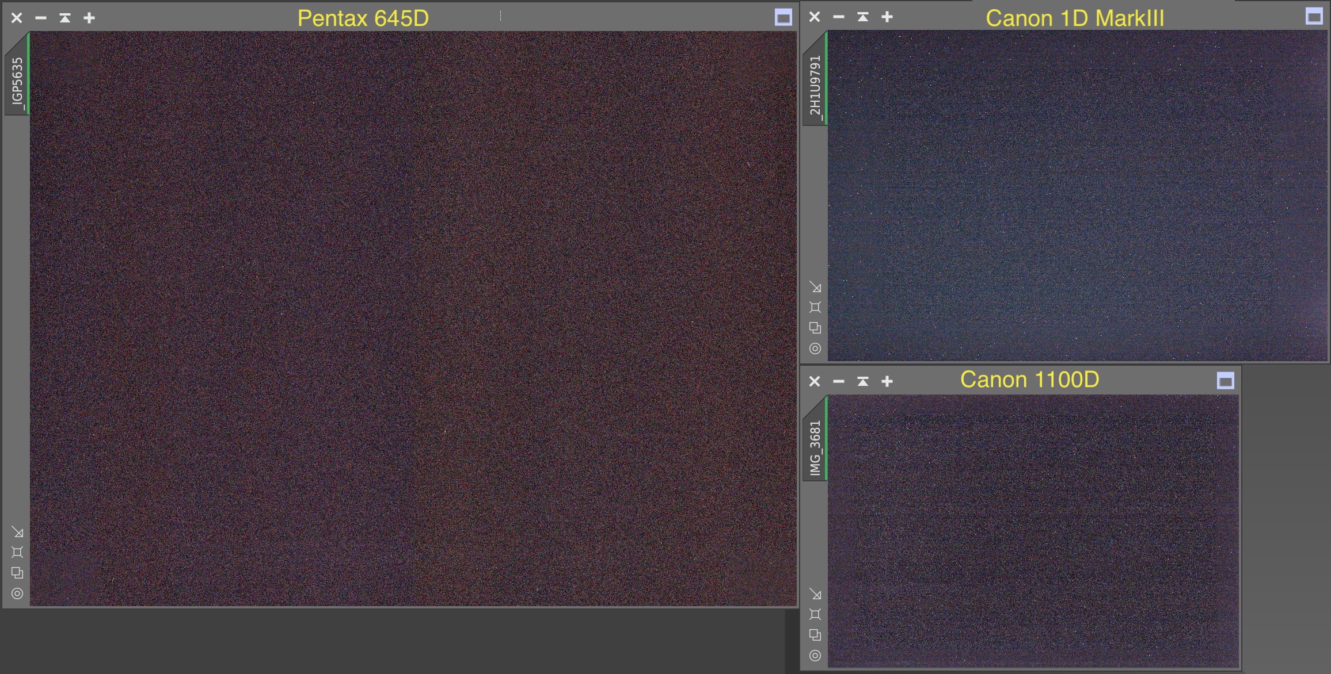This screenshot has width=1331, height=674.
Task: Click the overlapping squares icon in the Canon 1D MarkIII window
Action: [x=815, y=328]
